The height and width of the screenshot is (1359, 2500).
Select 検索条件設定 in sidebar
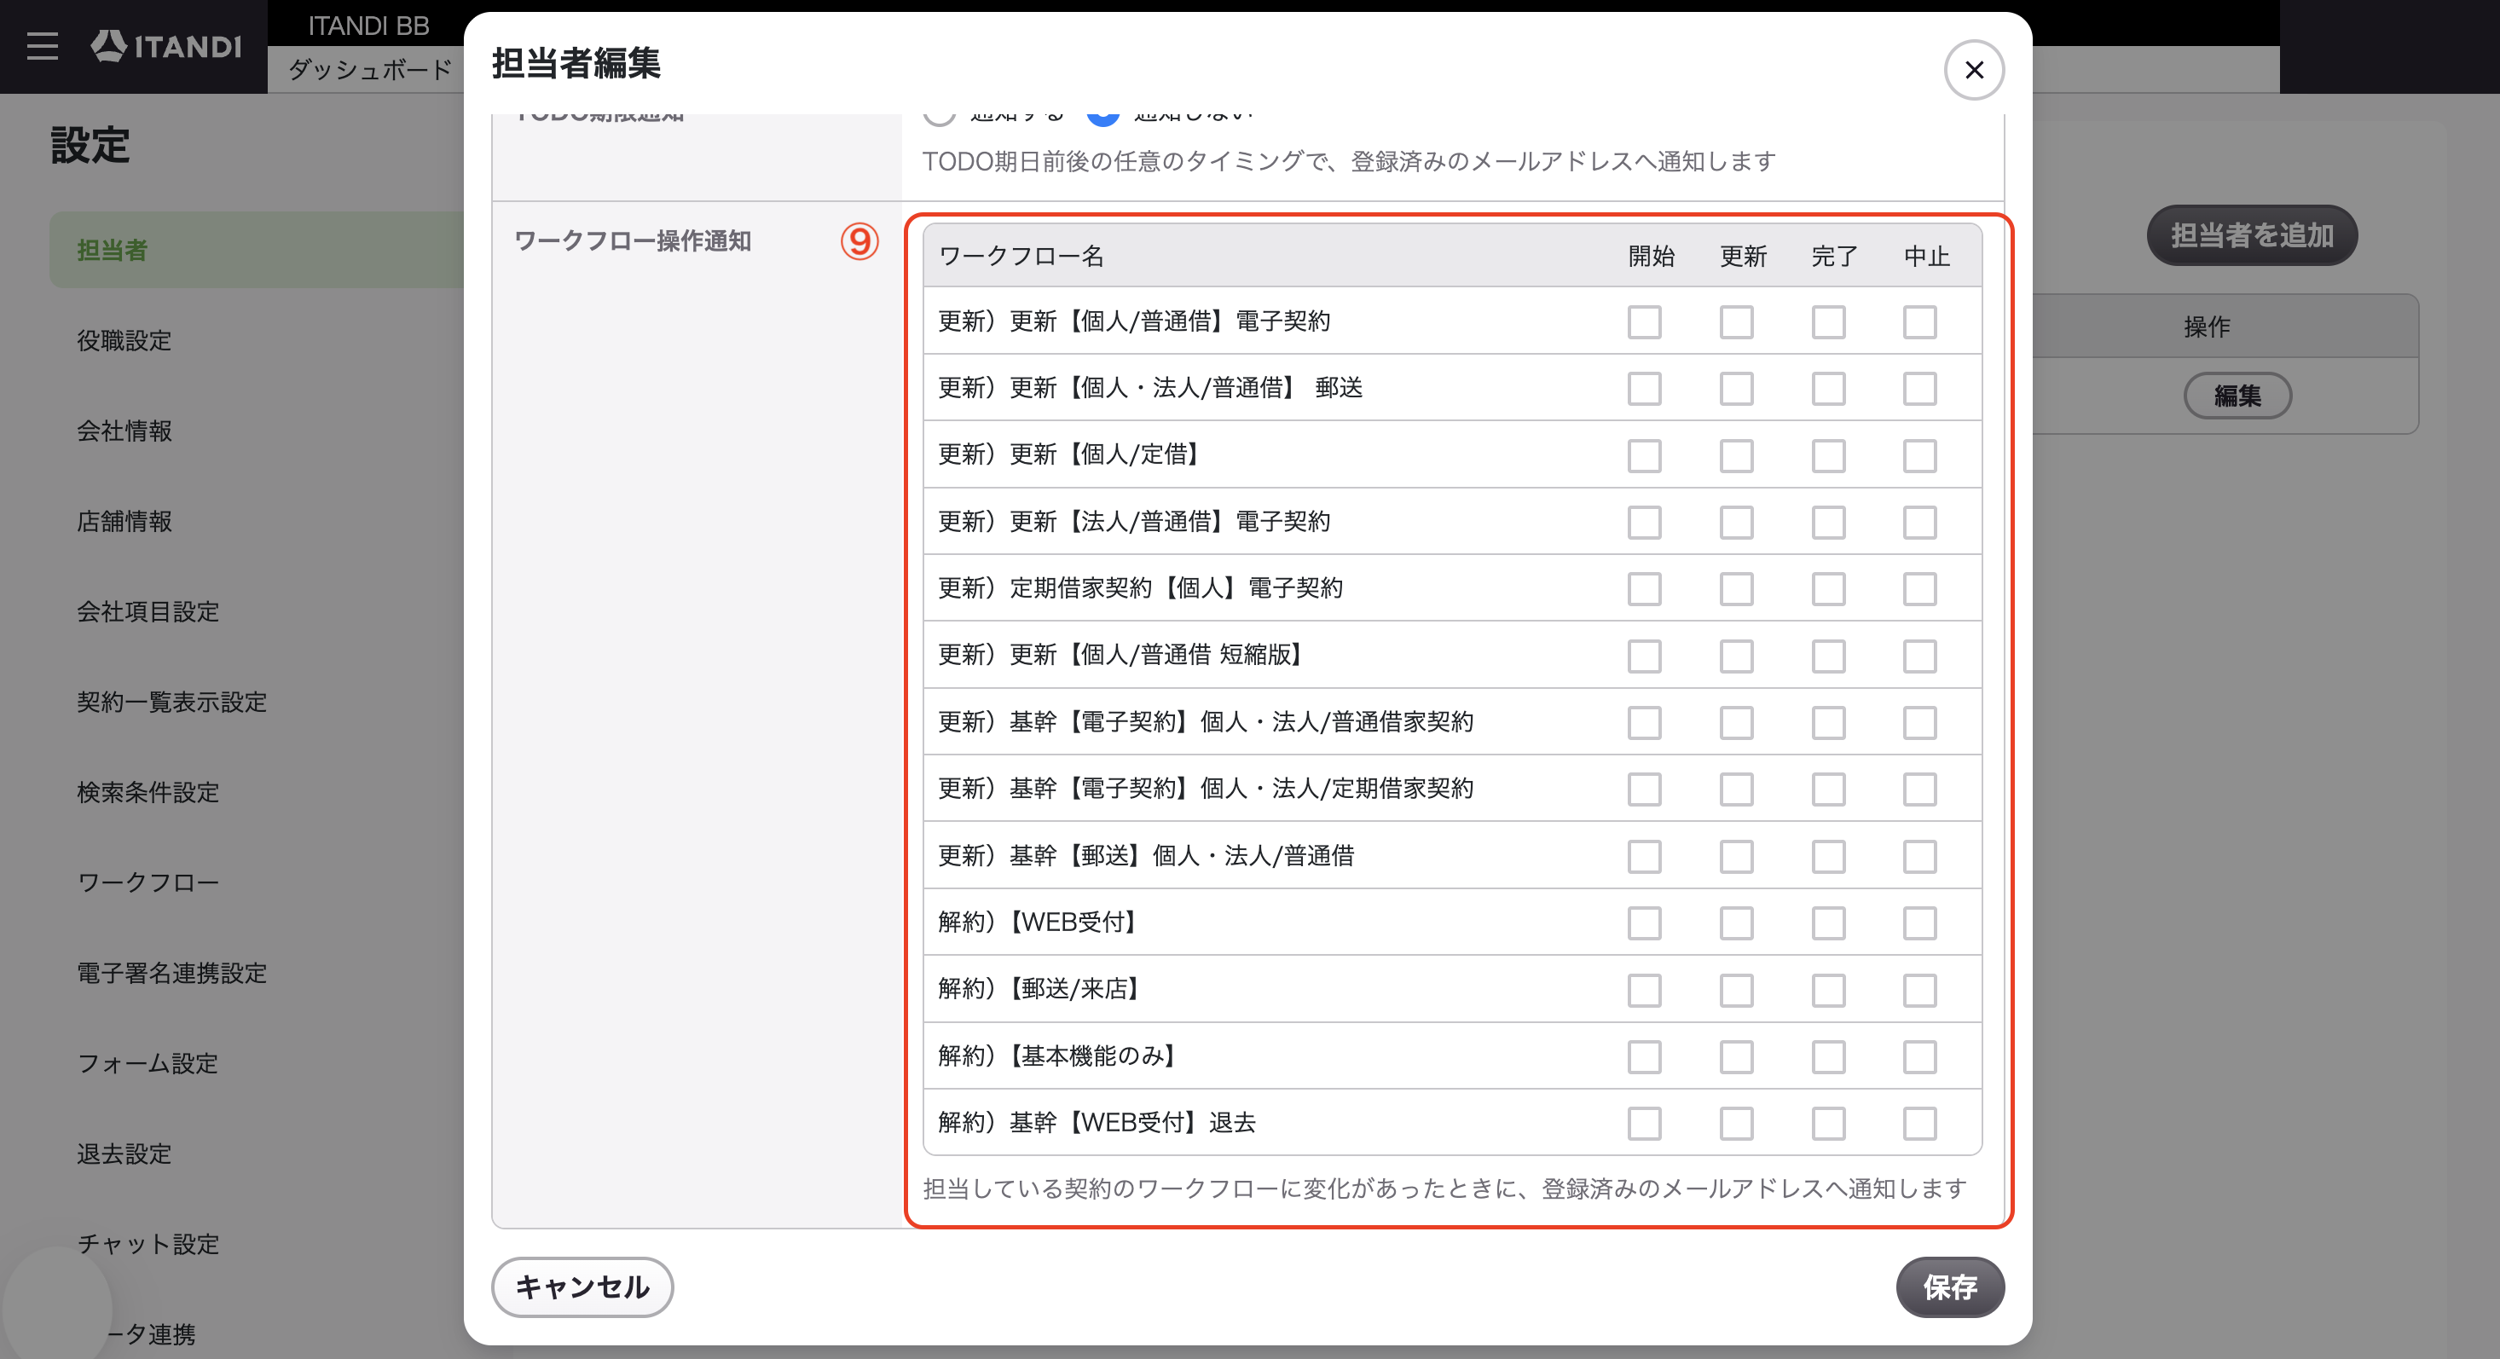pos(148,792)
